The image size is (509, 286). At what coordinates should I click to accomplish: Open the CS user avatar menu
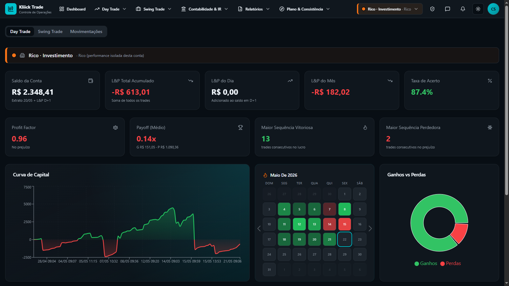tap(493, 9)
